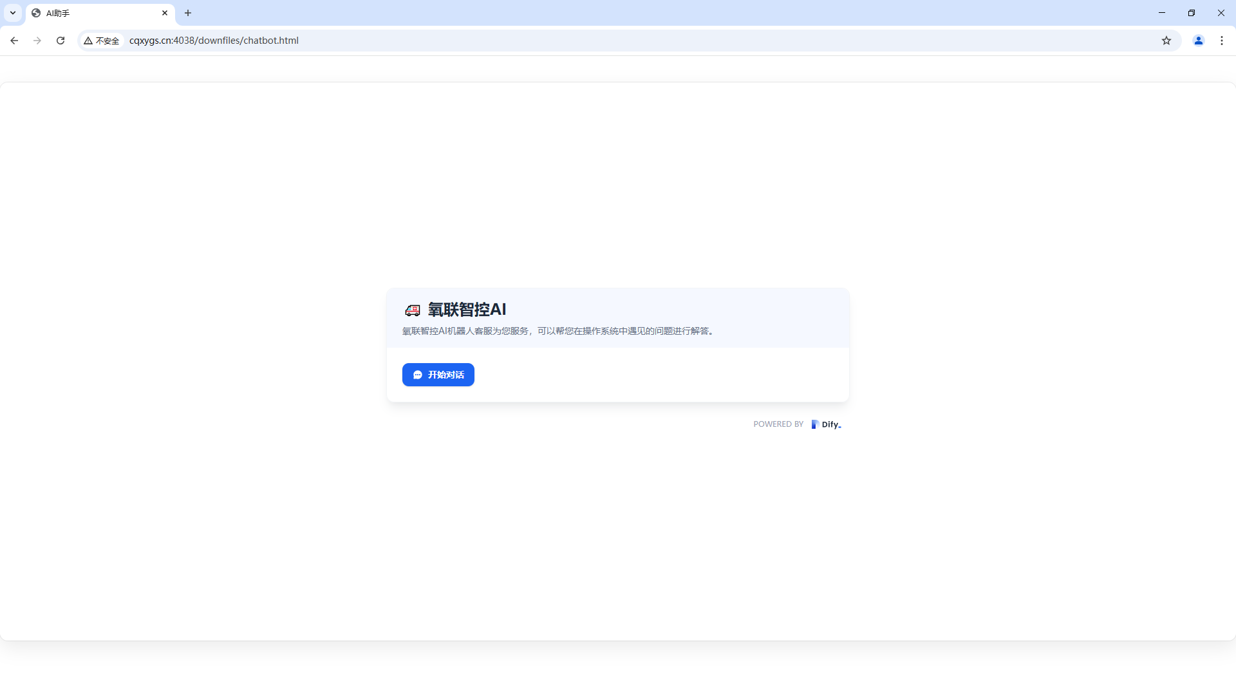Restore down the browser window

click(x=1192, y=13)
